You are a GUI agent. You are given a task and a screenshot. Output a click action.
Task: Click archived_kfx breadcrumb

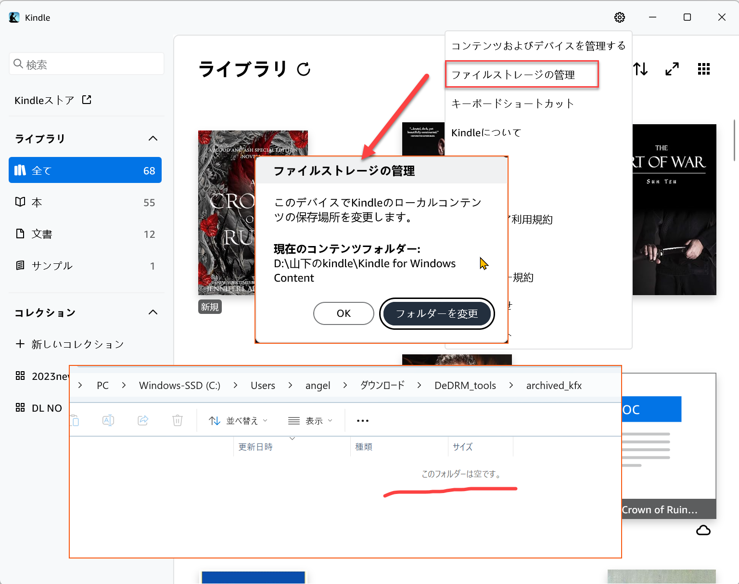coord(554,386)
